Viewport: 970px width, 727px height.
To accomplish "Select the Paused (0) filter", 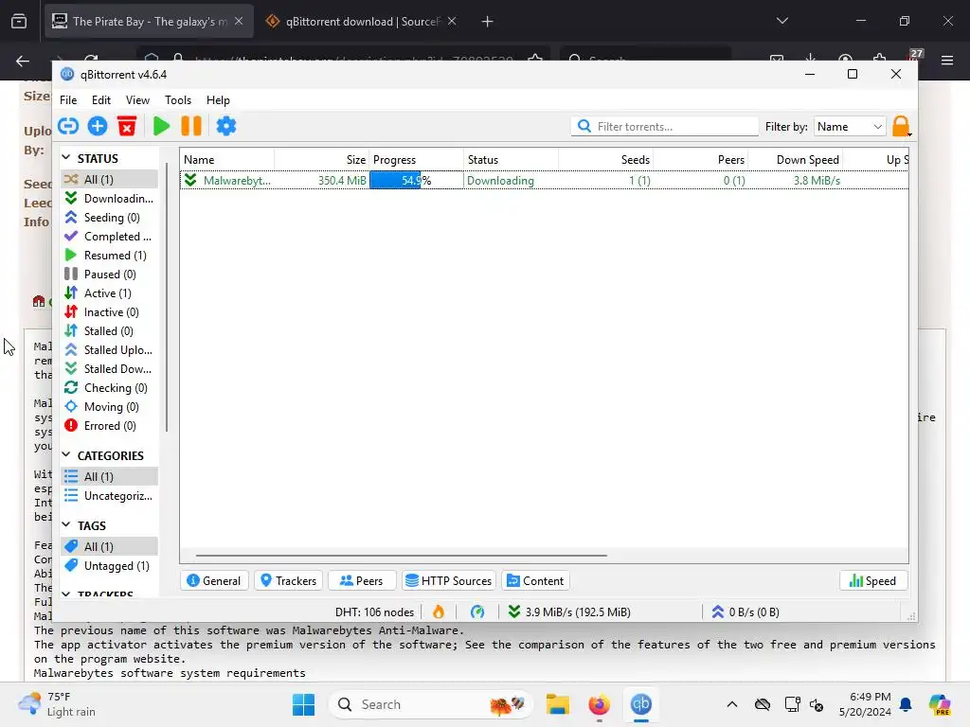I will coord(110,275).
